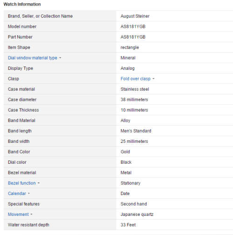Screen dimensions: 233x235
Task: Open the Movement glossary link
Action: pyautogui.click(x=18, y=215)
